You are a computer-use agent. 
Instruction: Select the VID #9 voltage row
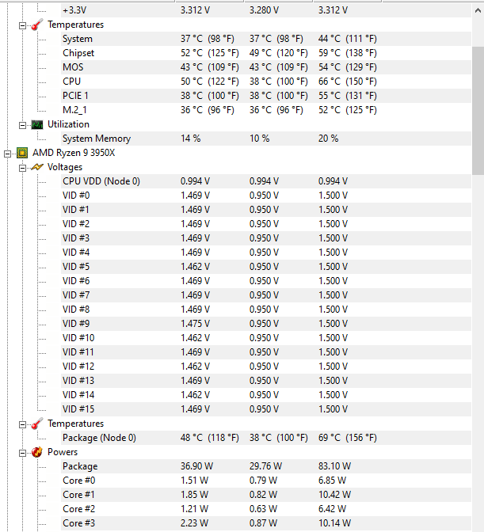click(77, 324)
